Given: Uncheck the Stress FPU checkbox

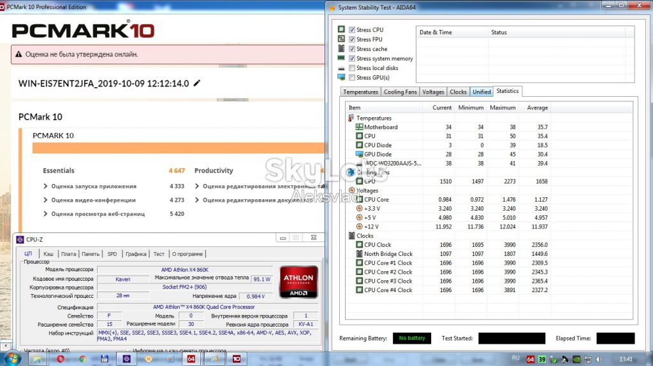Looking at the screenshot, I should pyautogui.click(x=352, y=39).
